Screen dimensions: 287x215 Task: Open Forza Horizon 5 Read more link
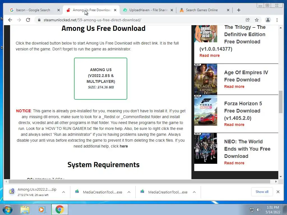pyautogui.click(x=234, y=125)
